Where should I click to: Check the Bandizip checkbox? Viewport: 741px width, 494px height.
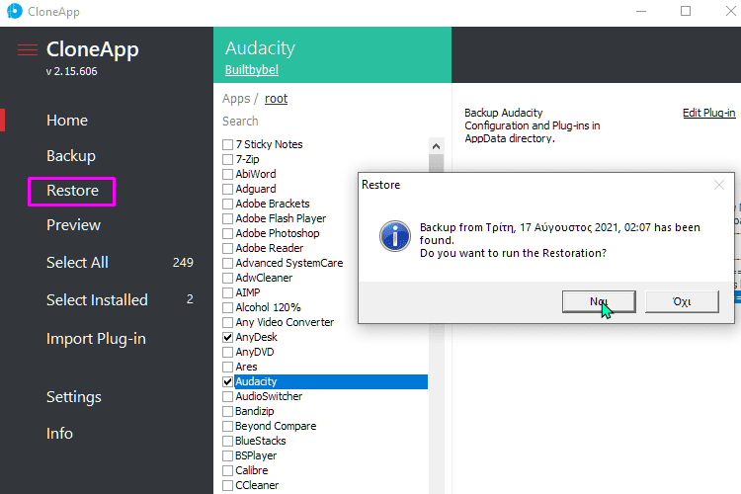coord(228,411)
